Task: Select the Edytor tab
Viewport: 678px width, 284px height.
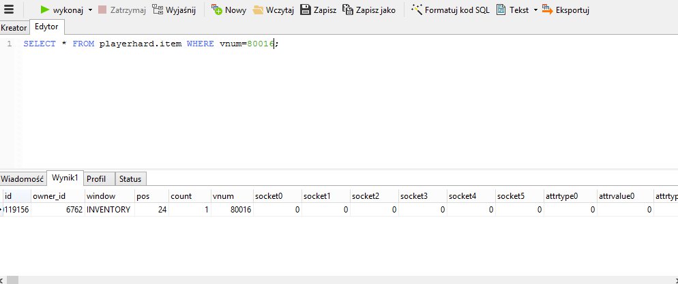Action: click(46, 27)
